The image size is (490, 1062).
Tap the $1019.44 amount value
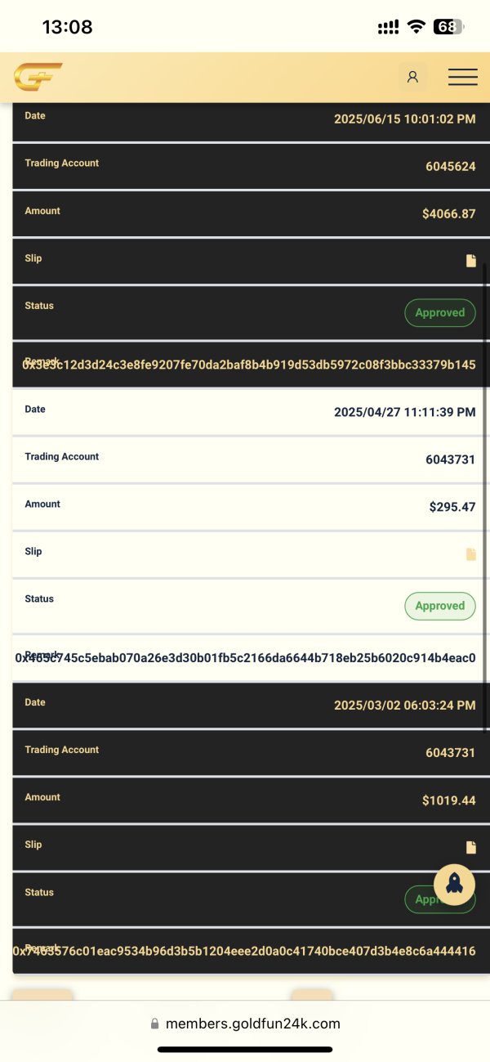[x=448, y=800]
